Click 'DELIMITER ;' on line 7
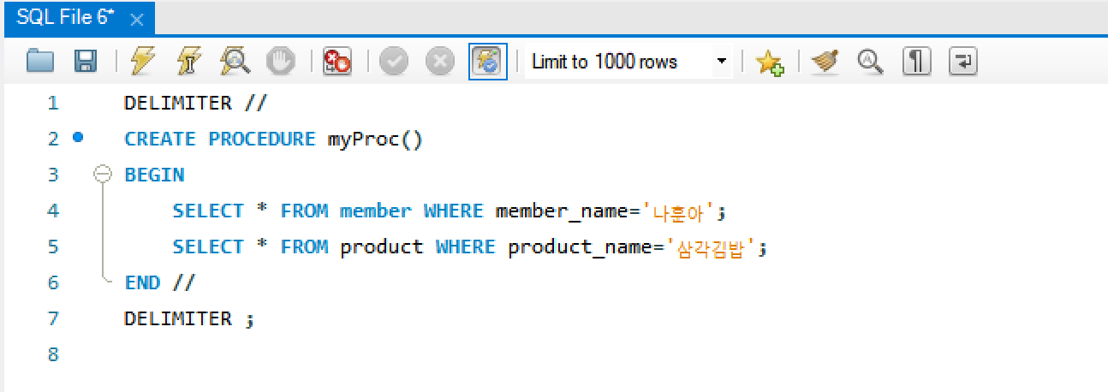 [x=189, y=319]
